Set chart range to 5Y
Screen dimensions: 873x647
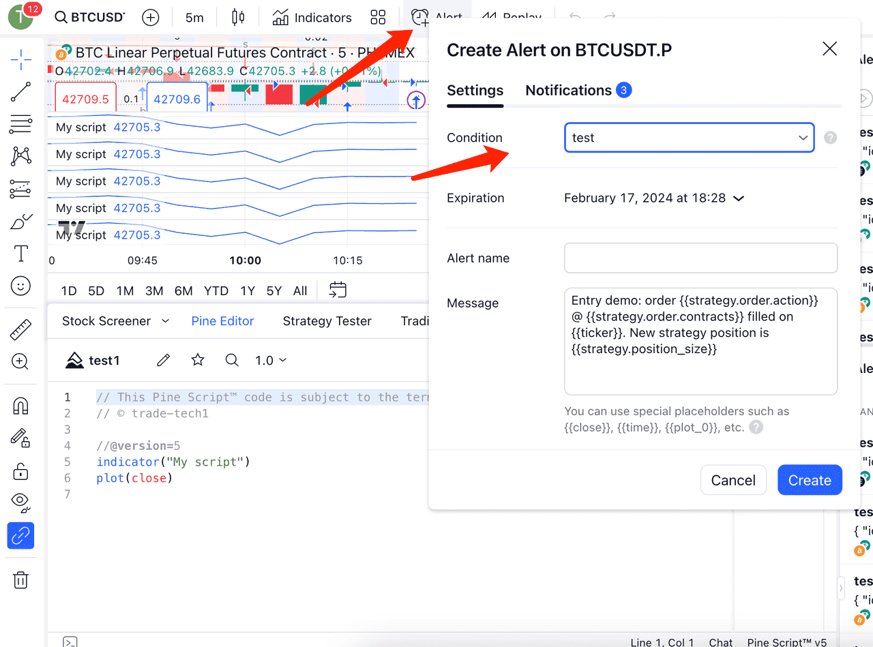point(274,291)
